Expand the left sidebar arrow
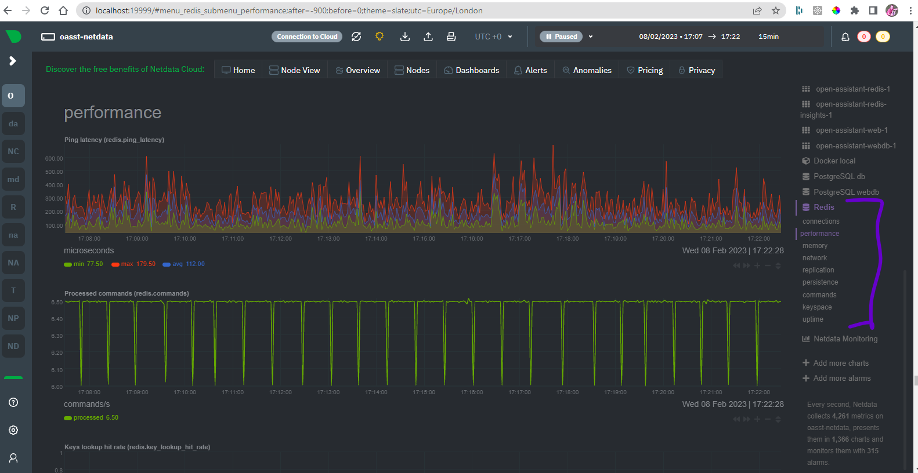Image resolution: width=918 pixels, height=473 pixels. coord(13,61)
